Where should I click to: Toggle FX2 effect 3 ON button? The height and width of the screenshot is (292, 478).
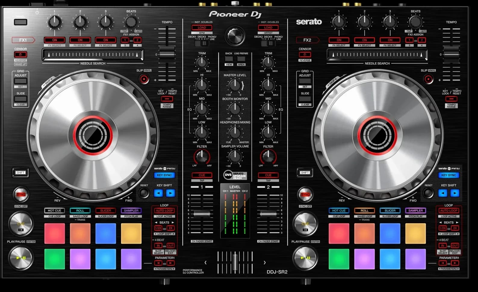[390, 40]
